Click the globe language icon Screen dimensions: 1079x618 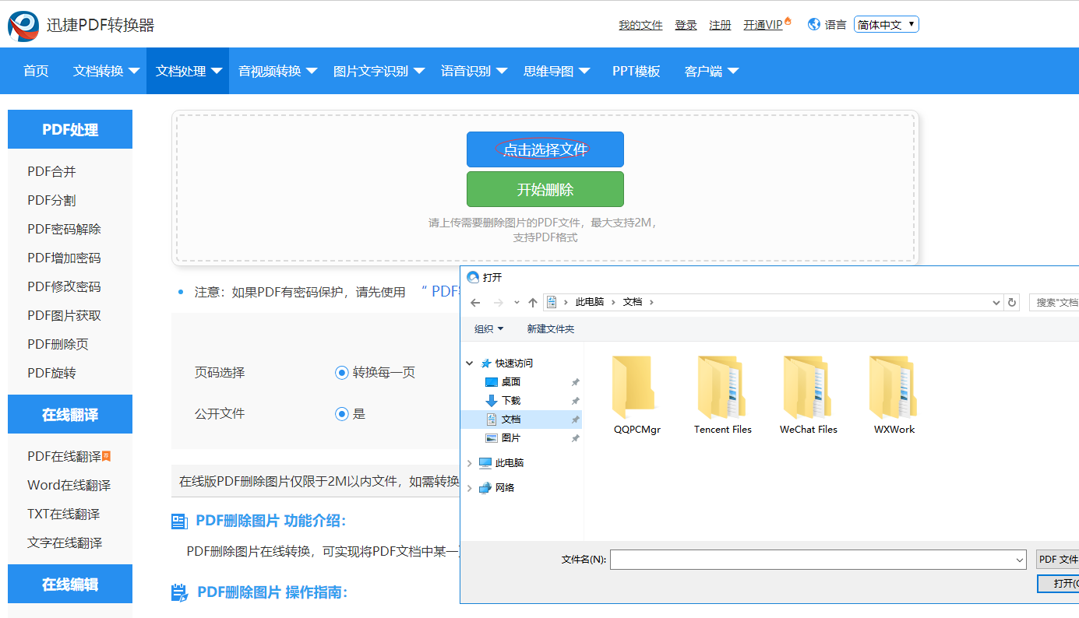pyautogui.click(x=814, y=24)
